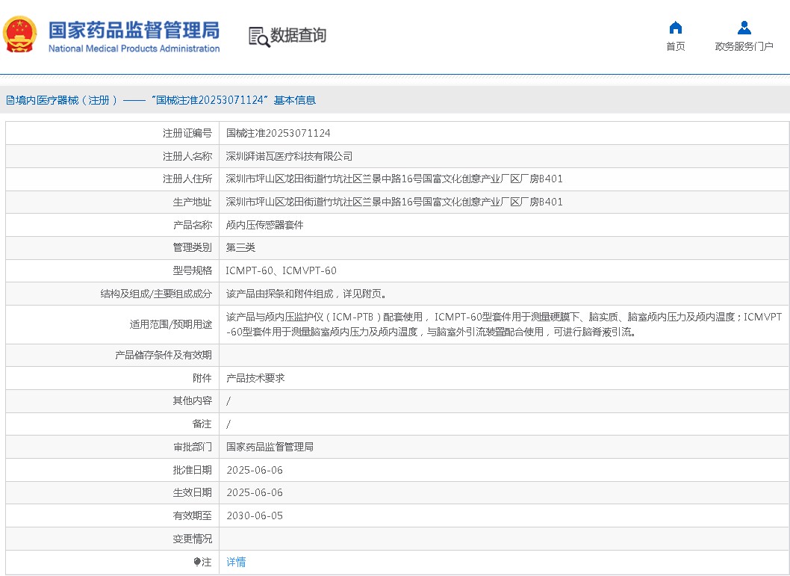Click the 数据查询 heading text
790x576 pixels.
[298, 35]
